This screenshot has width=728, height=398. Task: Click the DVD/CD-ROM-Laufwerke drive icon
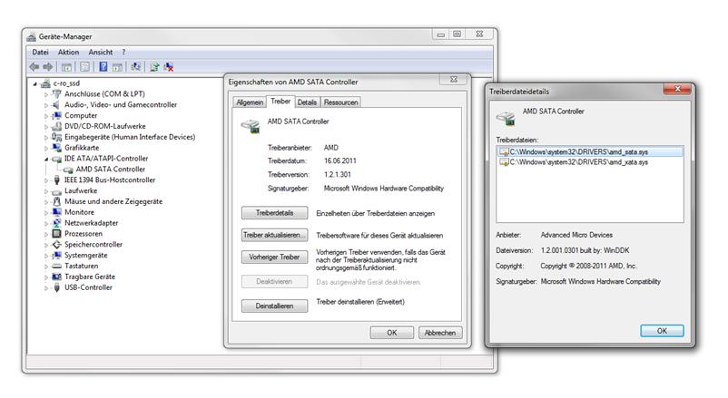[x=56, y=126]
